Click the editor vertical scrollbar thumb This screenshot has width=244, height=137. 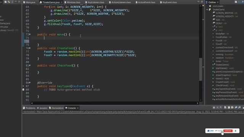[201, 69]
